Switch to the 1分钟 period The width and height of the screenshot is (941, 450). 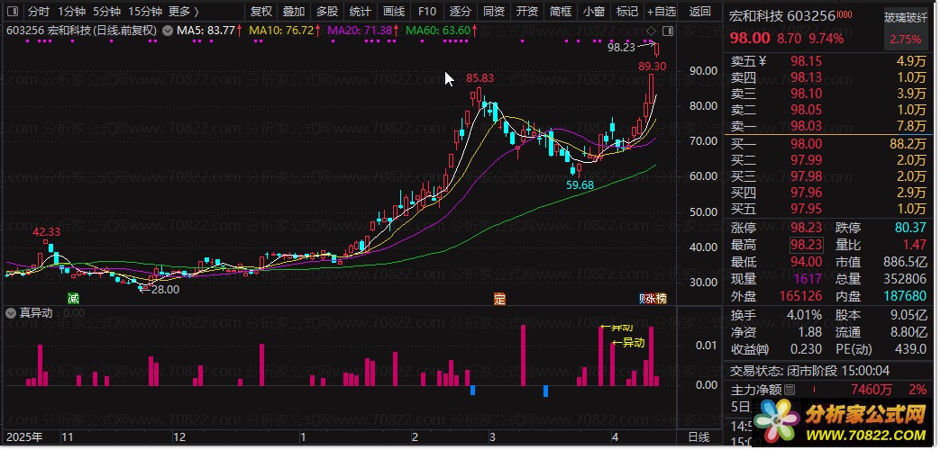71,11
